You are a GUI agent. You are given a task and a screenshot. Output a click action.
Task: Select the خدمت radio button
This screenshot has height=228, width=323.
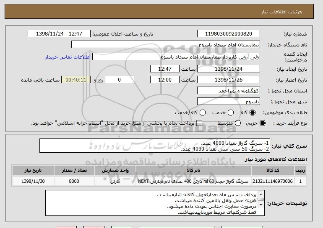coord(231,113)
